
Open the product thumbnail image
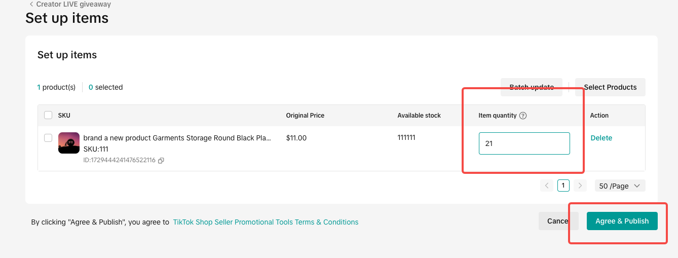pyautogui.click(x=69, y=143)
